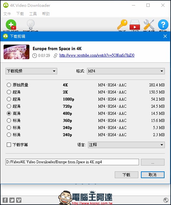
Task: Click the Europe from Space video thumbnail
Action: coord(16,52)
